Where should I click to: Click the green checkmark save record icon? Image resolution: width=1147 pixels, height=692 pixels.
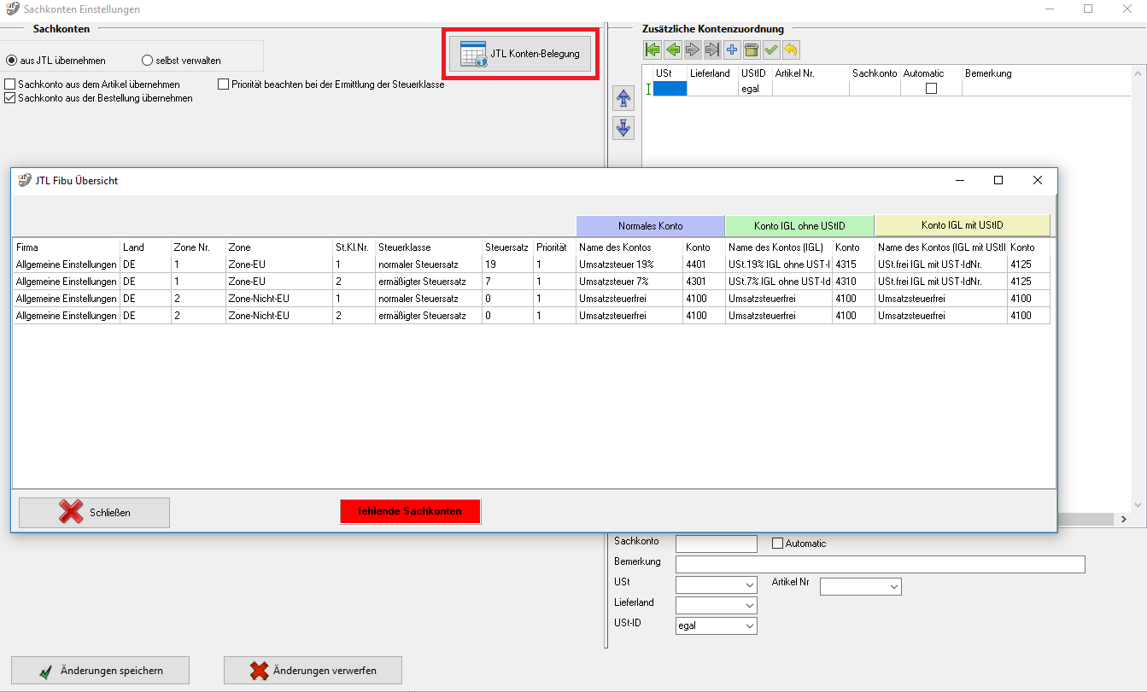coord(771,50)
